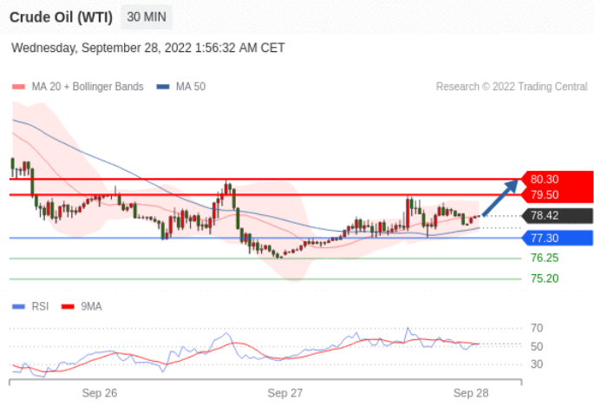Click the RSI legend label
Viewport: 594px width, 406px height.
[40, 307]
